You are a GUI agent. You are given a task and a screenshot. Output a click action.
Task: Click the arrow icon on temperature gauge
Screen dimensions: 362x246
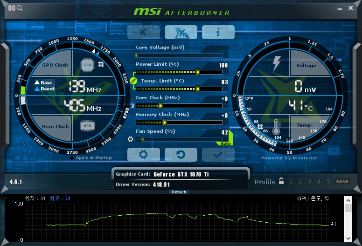tap(260, 126)
